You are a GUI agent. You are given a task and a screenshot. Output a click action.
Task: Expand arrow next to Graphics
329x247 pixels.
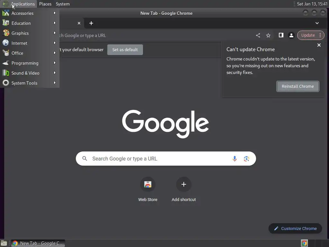tap(55, 33)
